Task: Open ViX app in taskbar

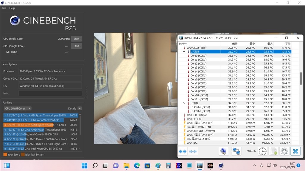Action: pyautogui.click(x=179, y=166)
